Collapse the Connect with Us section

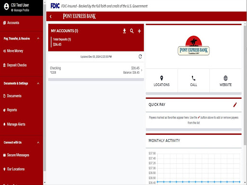[x=38, y=143]
